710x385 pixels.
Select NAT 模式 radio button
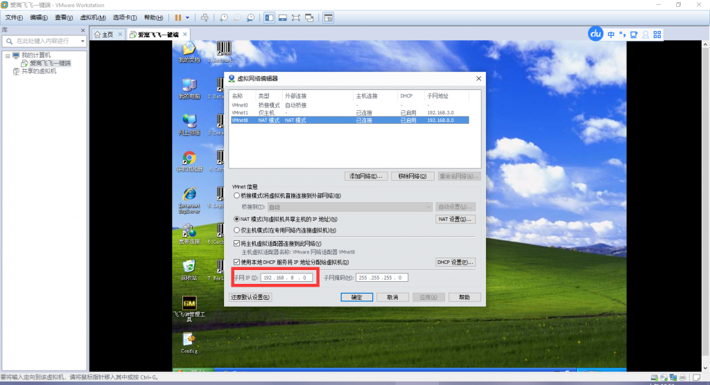tap(237, 219)
